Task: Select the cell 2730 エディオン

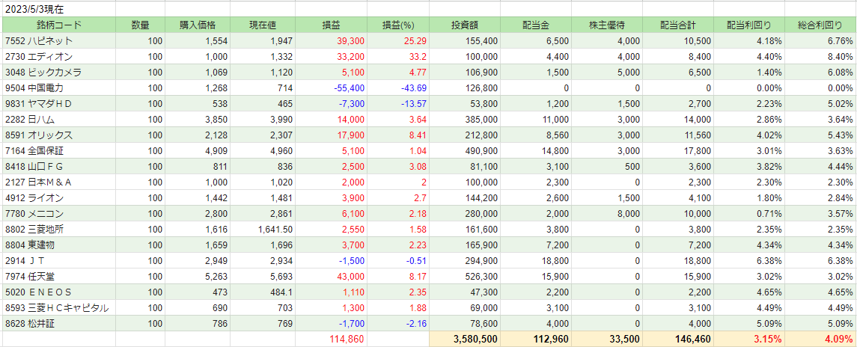Action: [58, 57]
